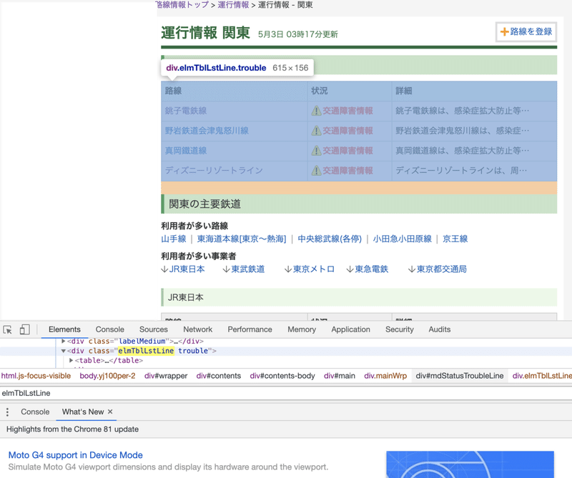This screenshot has width=572, height=478.
Task: Focus the elmTblLstLine search field
Action: (x=286, y=394)
